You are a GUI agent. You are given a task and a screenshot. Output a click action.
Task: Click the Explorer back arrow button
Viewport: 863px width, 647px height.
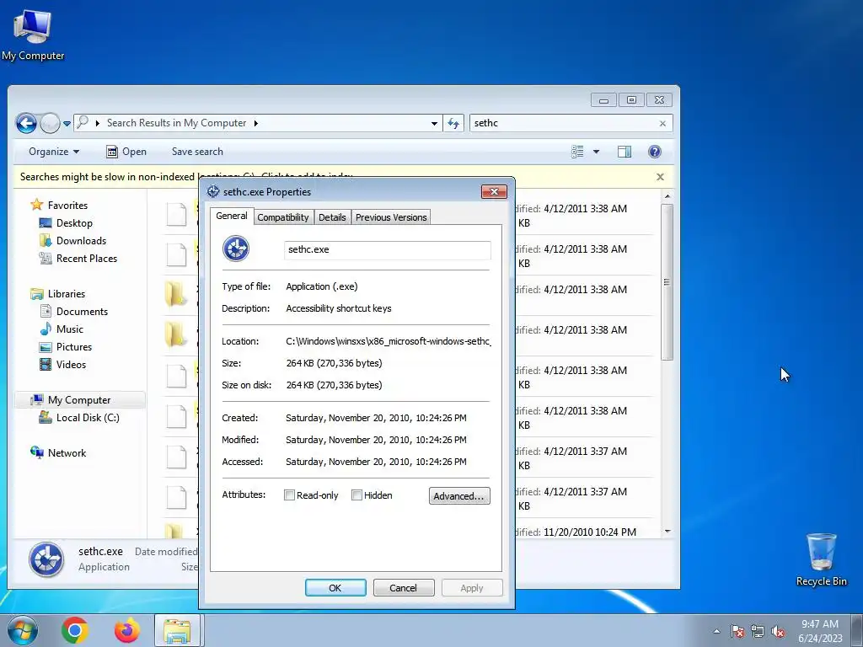[26, 123]
